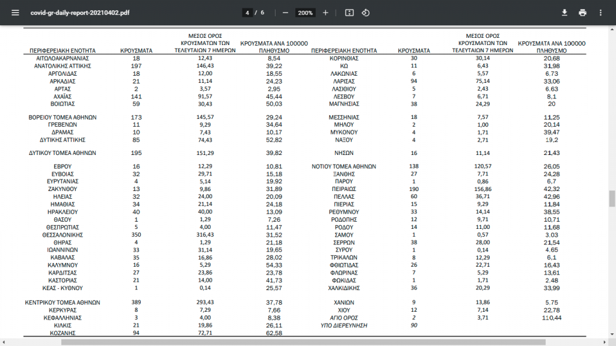Select the row label ΑΓΙΟ ΟΡΟΣ
The width and height of the screenshot is (616, 346).
pos(343,318)
